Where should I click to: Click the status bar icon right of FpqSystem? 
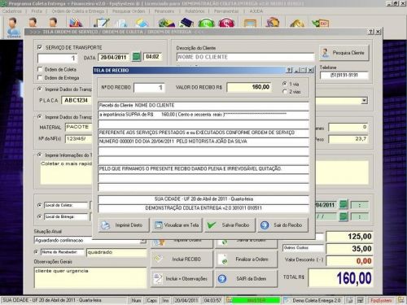(400, 300)
